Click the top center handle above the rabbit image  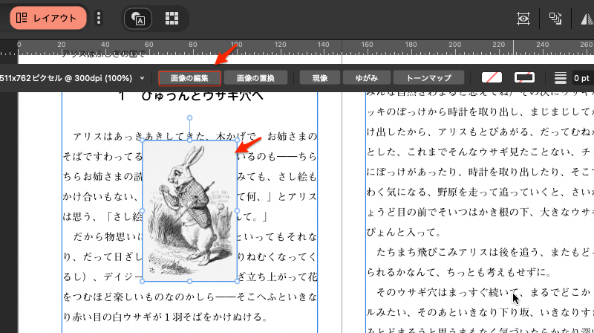pyautogui.click(x=189, y=118)
